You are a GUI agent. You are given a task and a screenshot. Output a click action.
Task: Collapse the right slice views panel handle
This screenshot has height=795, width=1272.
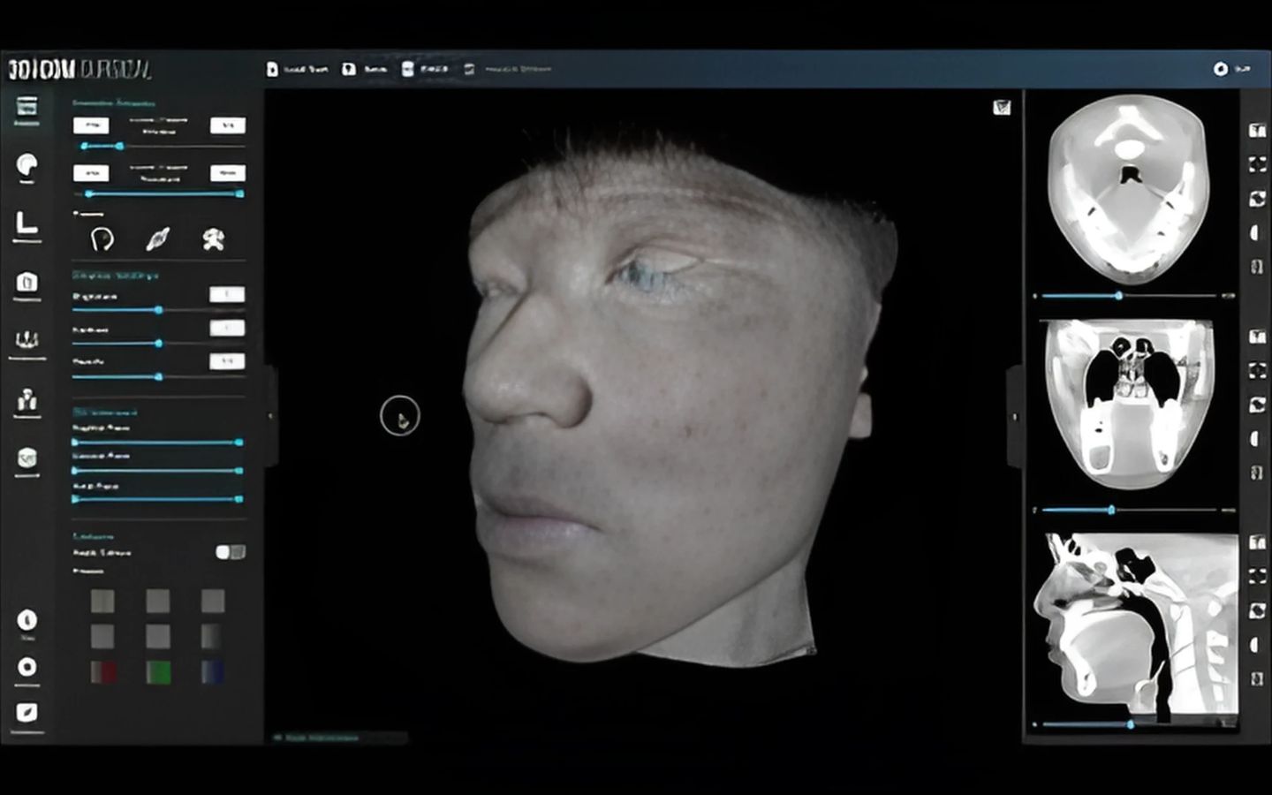1014,416
